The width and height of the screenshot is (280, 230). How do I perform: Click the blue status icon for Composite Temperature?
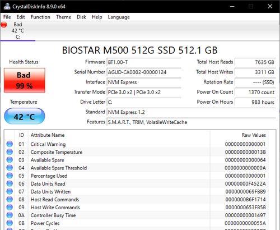10,152
